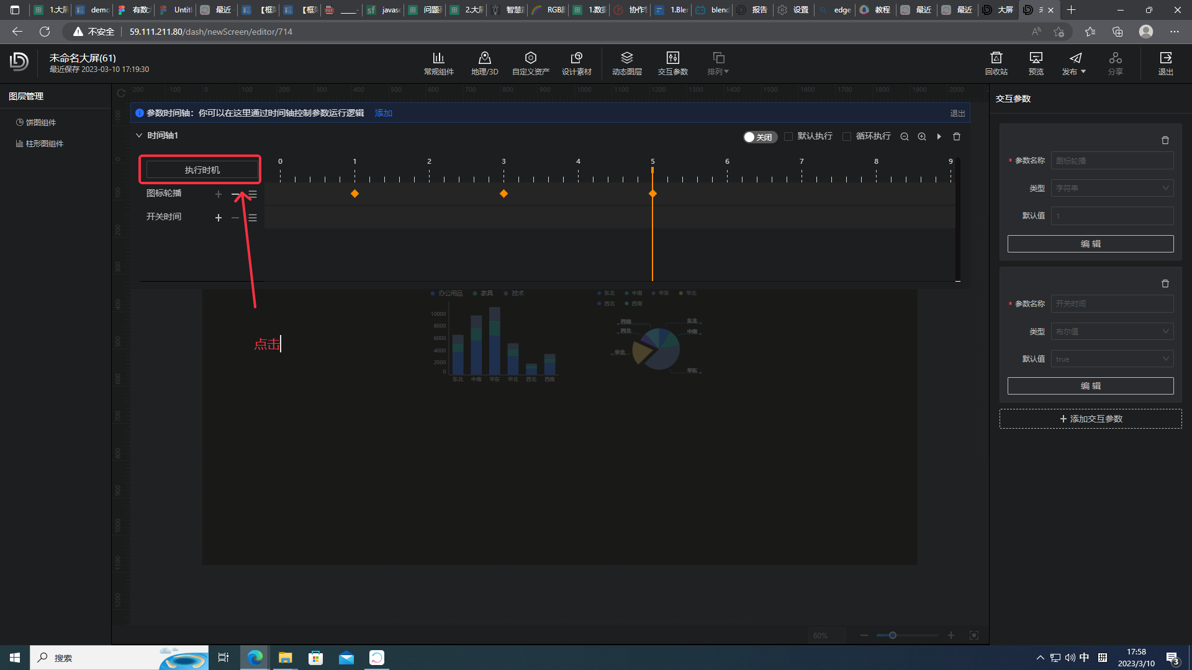1192x670 pixels.
Task: Open 地理/3D components
Action: pos(484,63)
